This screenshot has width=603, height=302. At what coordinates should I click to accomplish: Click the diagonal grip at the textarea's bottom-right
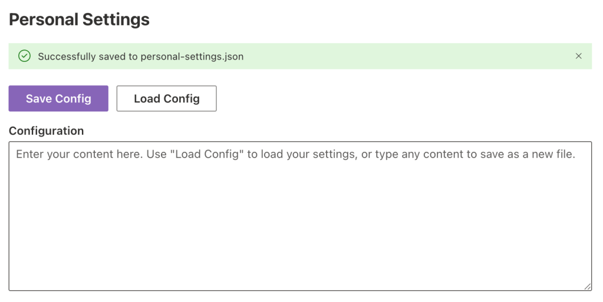coord(587,286)
